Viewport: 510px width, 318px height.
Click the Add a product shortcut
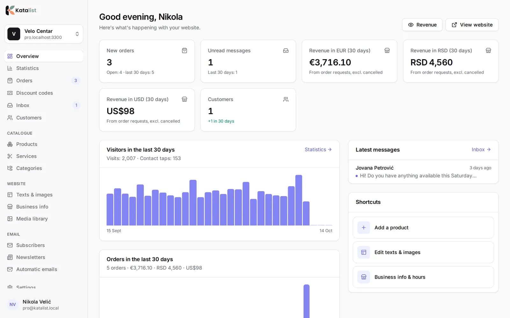point(423,228)
